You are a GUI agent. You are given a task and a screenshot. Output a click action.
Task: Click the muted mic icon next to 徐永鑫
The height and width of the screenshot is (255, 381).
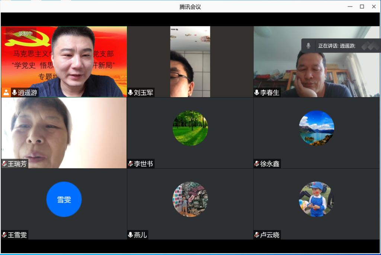[x=257, y=164]
